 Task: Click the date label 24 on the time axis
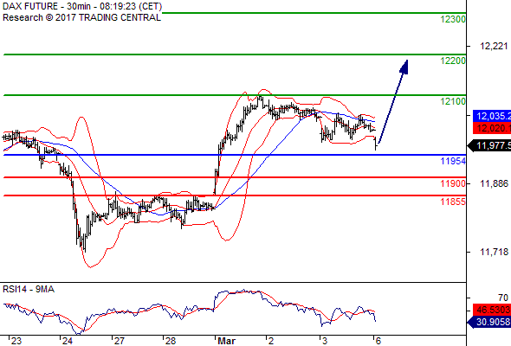click(x=68, y=341)
